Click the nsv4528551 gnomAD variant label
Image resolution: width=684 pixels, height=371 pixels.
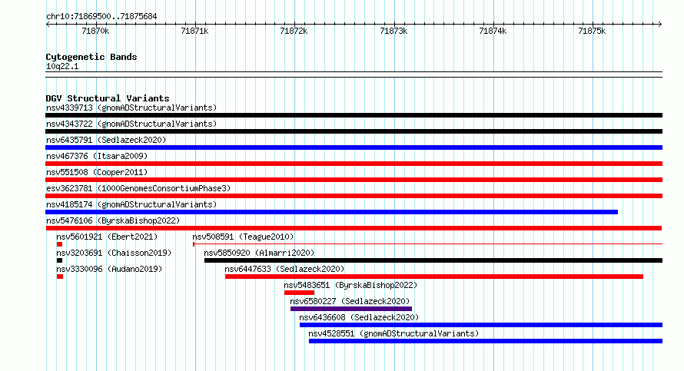point(393,333)
